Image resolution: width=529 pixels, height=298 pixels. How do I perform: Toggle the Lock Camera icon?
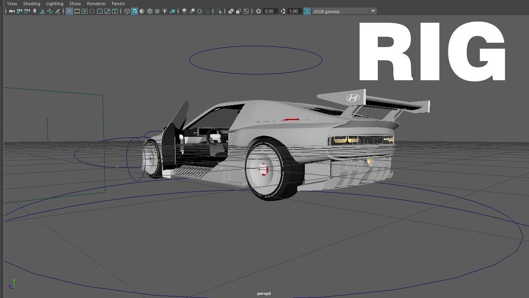tap(19, 11)
